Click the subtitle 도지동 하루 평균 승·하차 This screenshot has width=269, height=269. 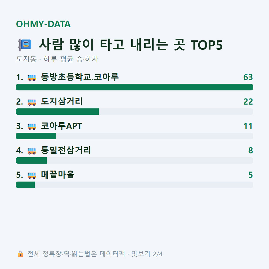coord(57,59)
